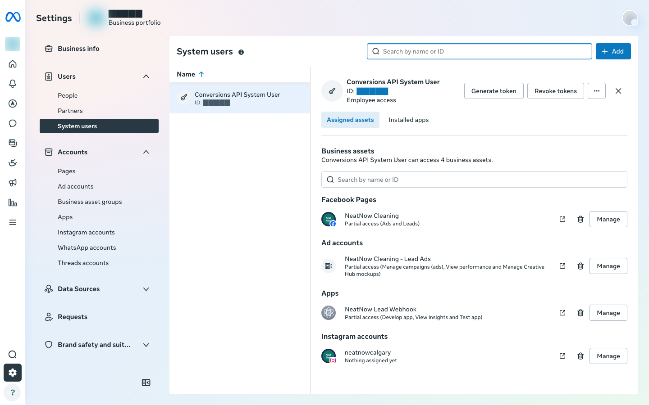Open WhatsApp accounts settings
This screenshot has width=649, height=405.
pos(99,247)
